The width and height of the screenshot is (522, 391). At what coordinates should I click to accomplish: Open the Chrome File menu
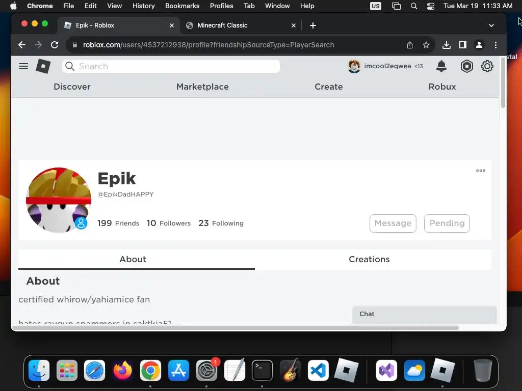(69, 6)
